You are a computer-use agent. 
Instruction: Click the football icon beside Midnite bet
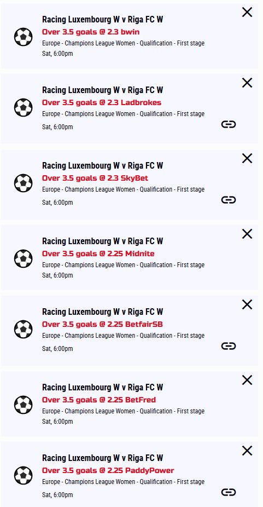coord(24,258)
